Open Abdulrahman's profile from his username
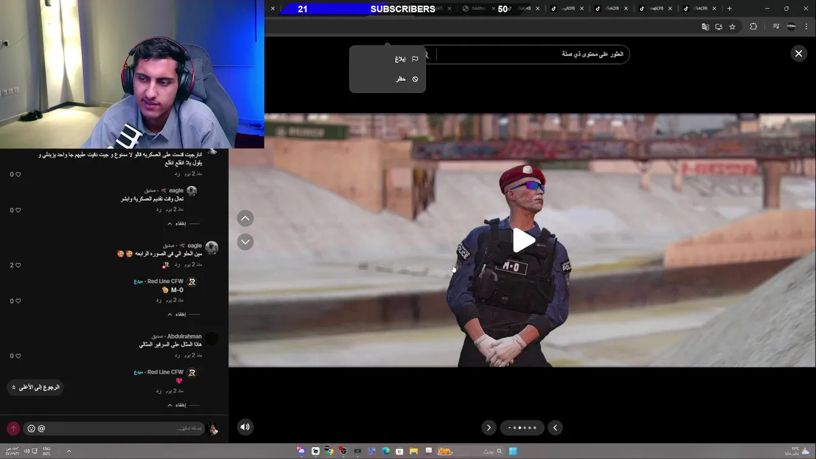The image size is (816, 459). coord(184,337)
